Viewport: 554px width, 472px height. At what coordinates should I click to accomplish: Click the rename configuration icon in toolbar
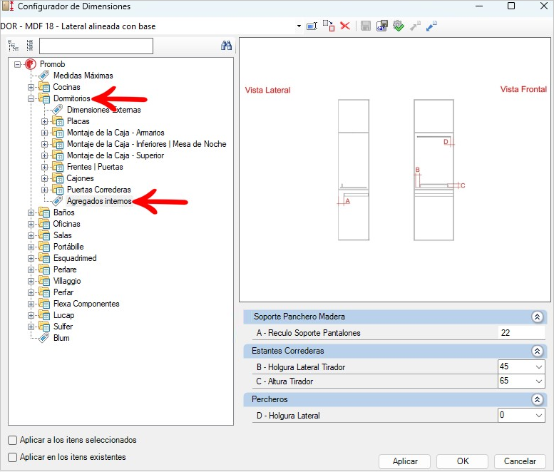coord(312,26)
